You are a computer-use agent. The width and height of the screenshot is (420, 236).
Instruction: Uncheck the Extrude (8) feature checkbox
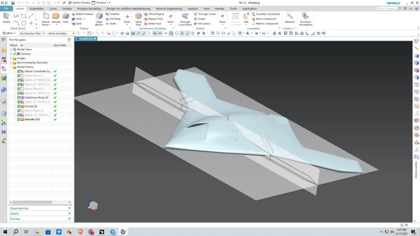[x=19, y=106]
